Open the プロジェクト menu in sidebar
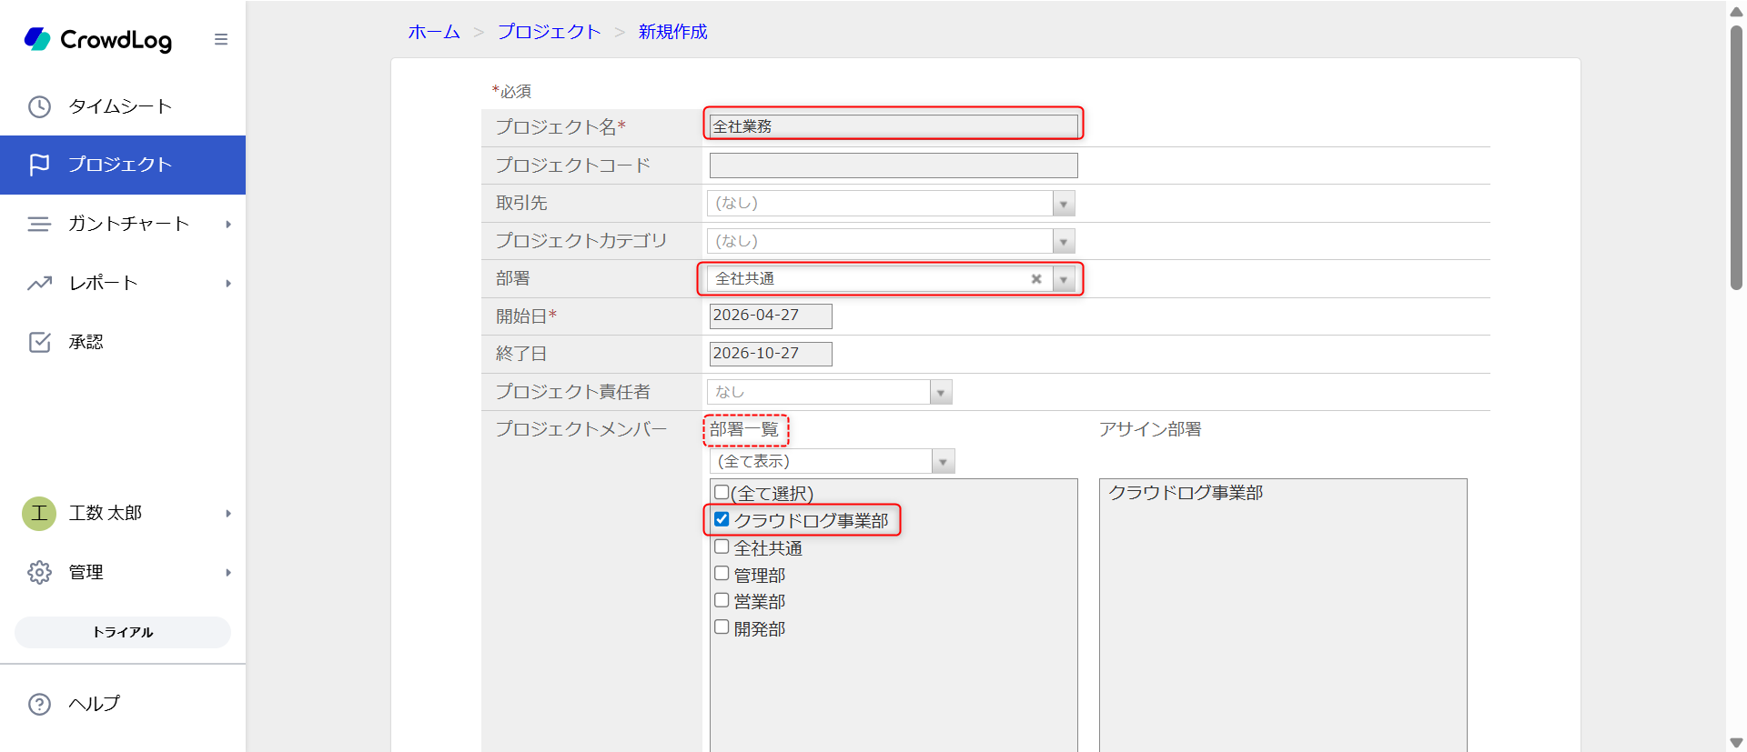The image size is (1747, 752). (x=123, y=165)
